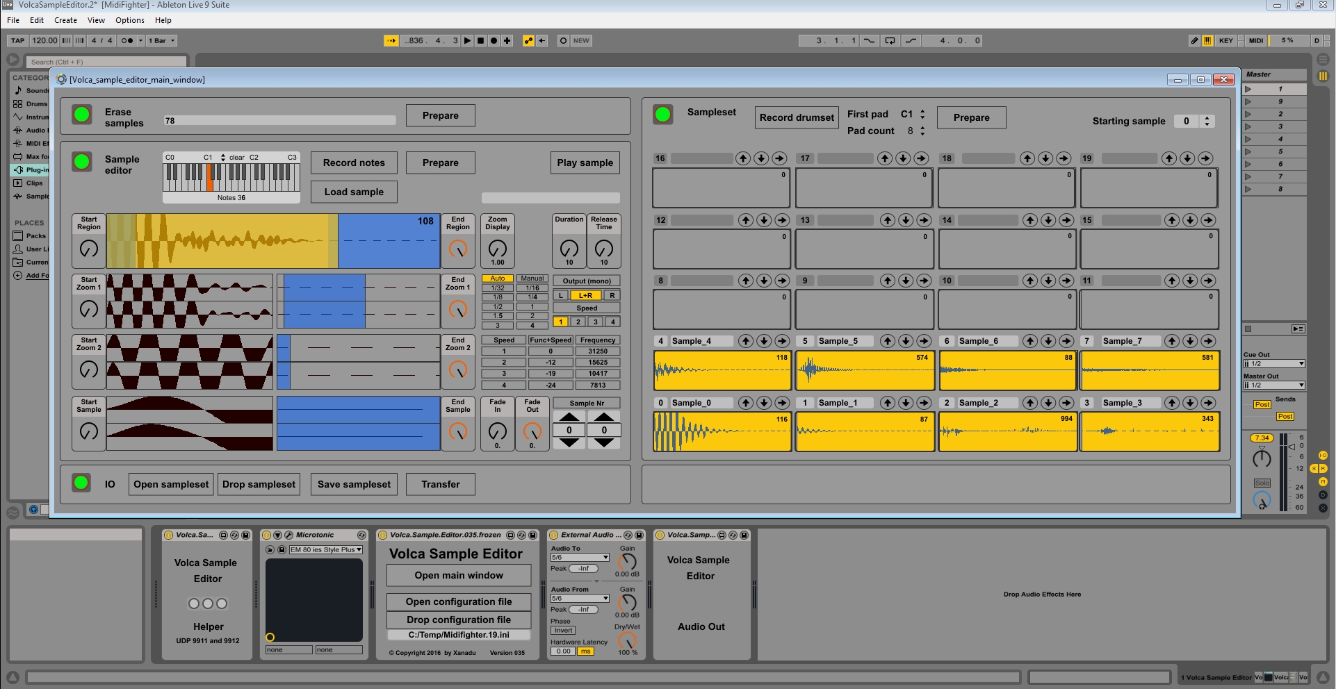
Task: Click the Loop switch icon
Action: coord(890,40)
